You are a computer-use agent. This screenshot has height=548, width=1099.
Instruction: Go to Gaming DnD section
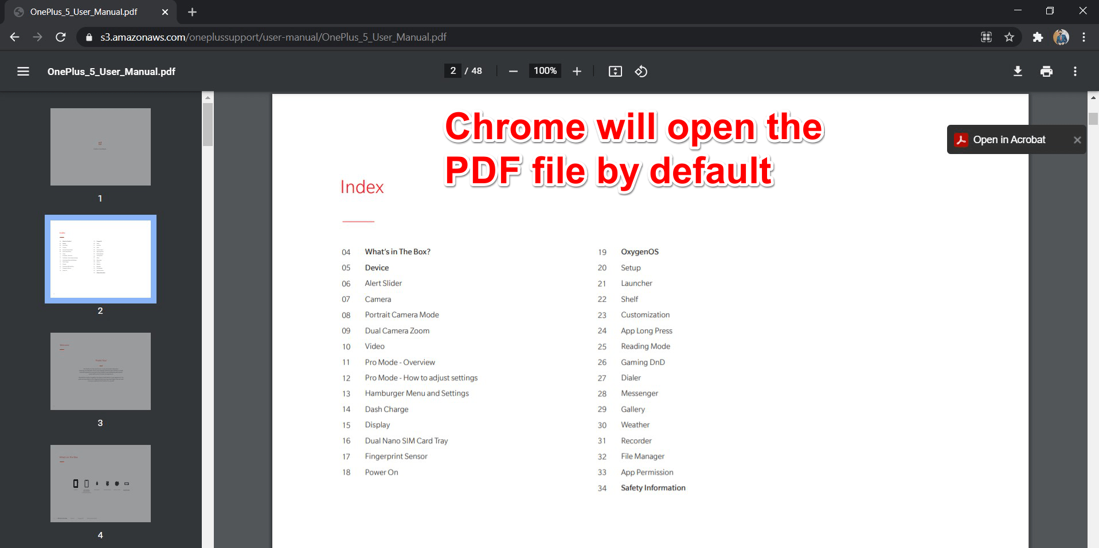coord(643,362)
